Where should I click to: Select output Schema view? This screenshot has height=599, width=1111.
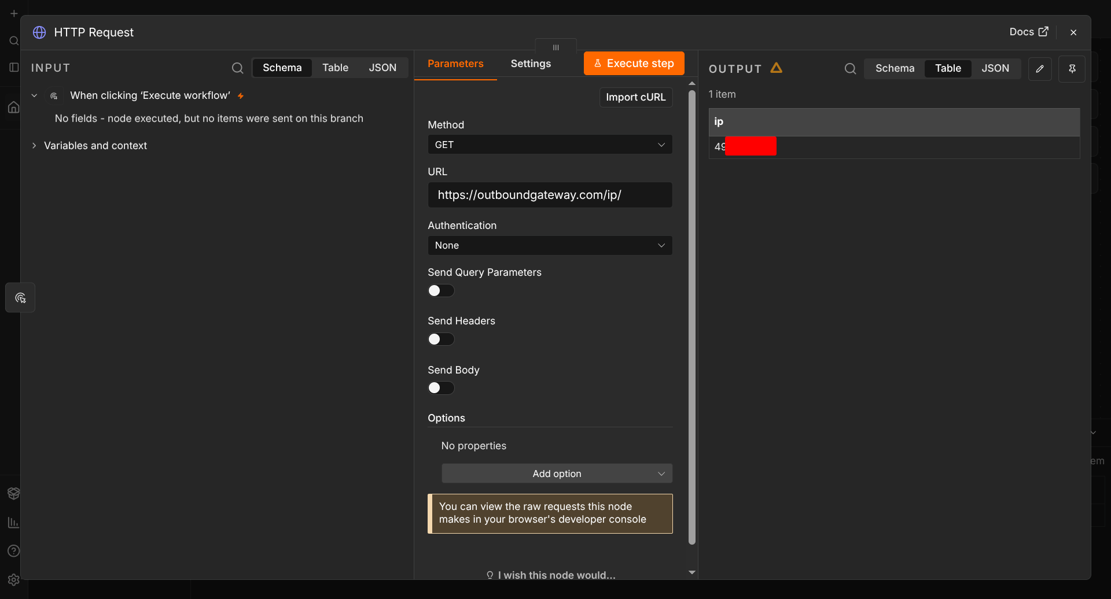click(x=895, y=68)
